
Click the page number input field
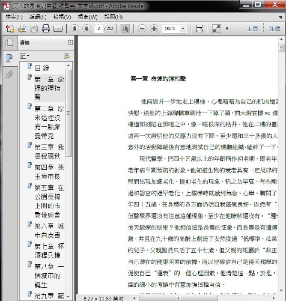pos(99,29)
